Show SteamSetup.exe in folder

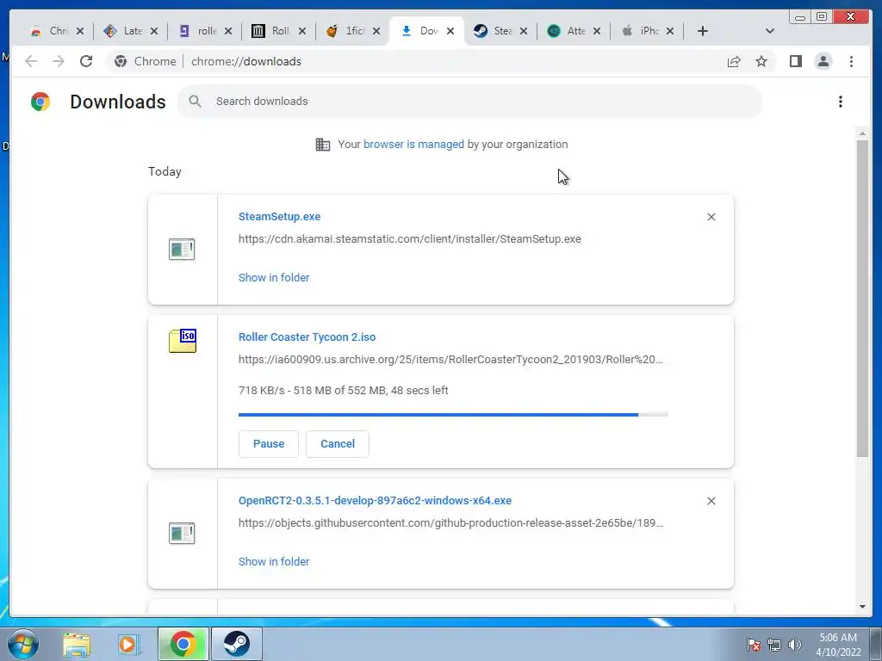tap(274, 278)
